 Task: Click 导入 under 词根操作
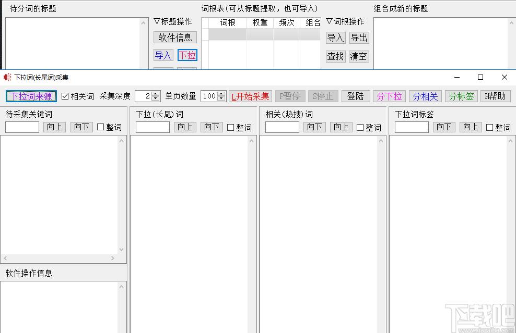[x=336, y=38]
